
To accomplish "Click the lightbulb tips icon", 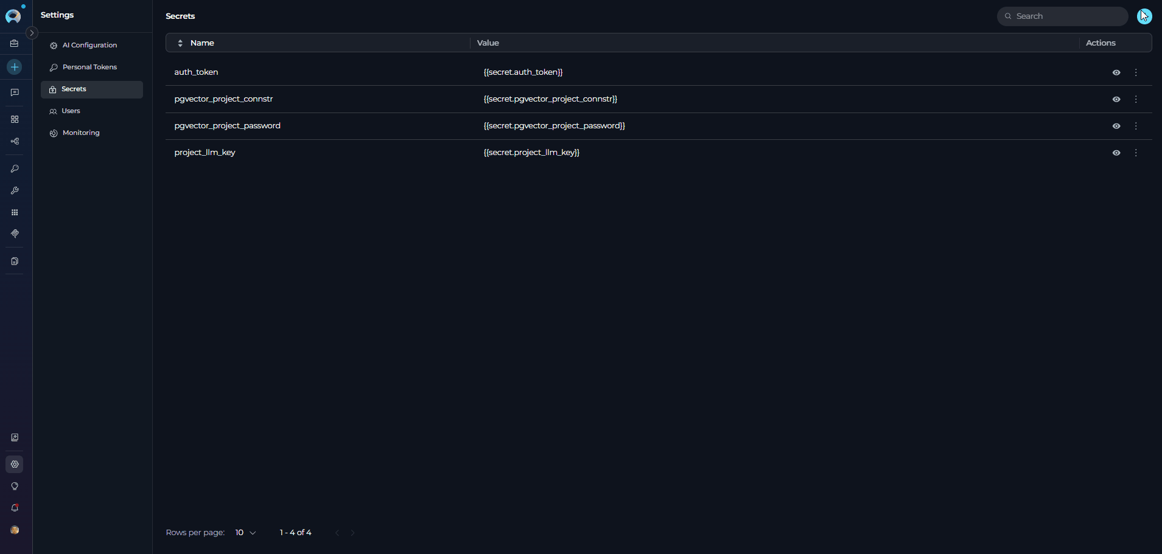I will [x=15, y=486].
